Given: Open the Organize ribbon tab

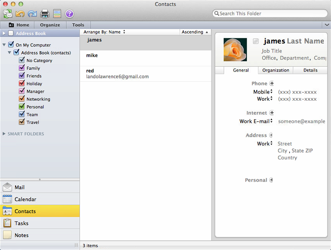Looking at the screenshot, I should coord(50,25).
